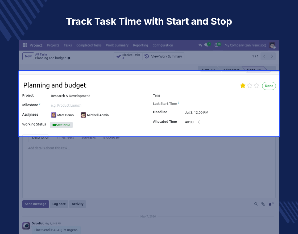Viewport: 298px width, 234px height.
Task: Open the Reporting menu
Action: click(140, 45)
